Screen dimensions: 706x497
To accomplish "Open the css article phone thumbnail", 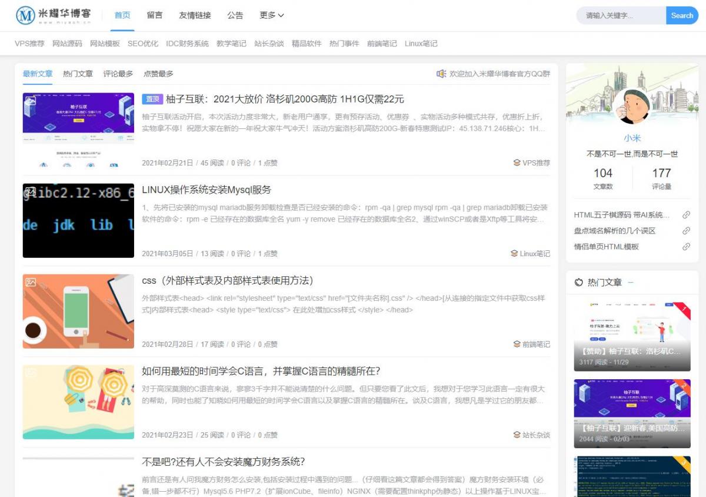I will [x=78, y=311].
